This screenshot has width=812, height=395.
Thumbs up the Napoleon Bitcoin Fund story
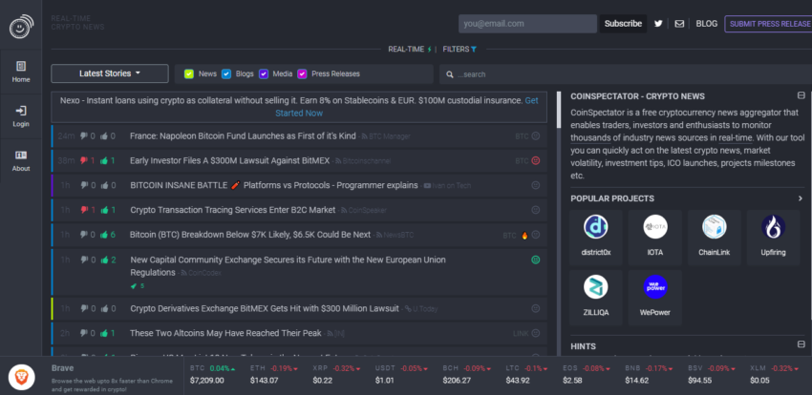click(104, 136)
